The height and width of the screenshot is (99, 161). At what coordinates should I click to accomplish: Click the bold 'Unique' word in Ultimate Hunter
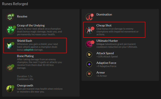[100, 44]
